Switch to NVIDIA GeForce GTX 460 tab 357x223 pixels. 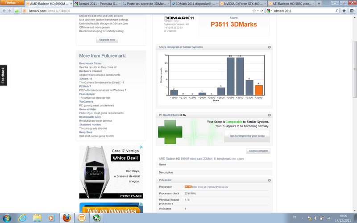pos(243,4)
